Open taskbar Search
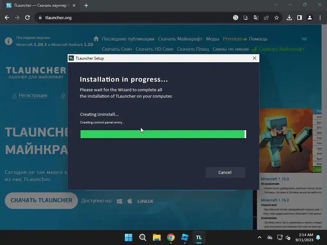 [x=143, y=237]
